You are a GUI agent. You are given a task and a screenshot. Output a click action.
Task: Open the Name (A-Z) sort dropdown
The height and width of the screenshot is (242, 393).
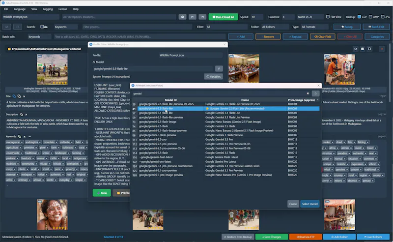coord(310,17)
